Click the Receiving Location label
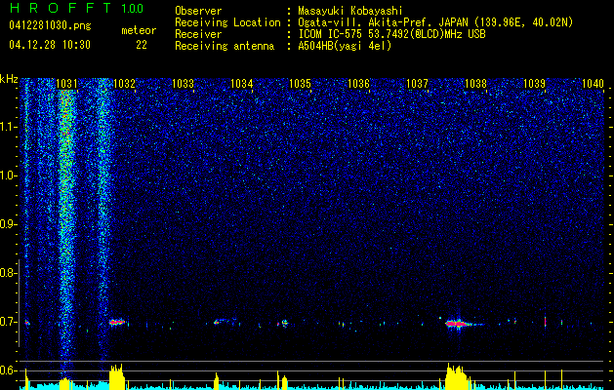Image resolution: width=614 pixels, height=390 pixels. coord(227,22)
